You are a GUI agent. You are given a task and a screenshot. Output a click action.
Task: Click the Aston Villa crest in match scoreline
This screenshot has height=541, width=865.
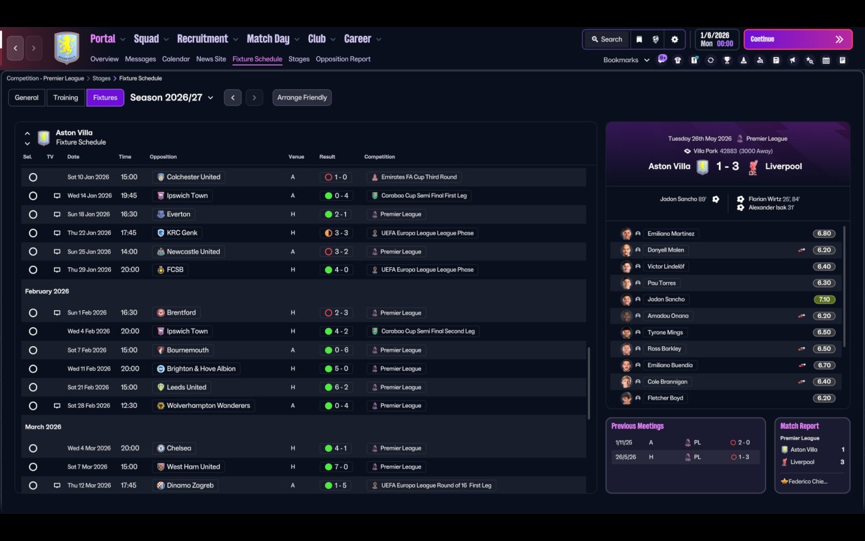703,167
